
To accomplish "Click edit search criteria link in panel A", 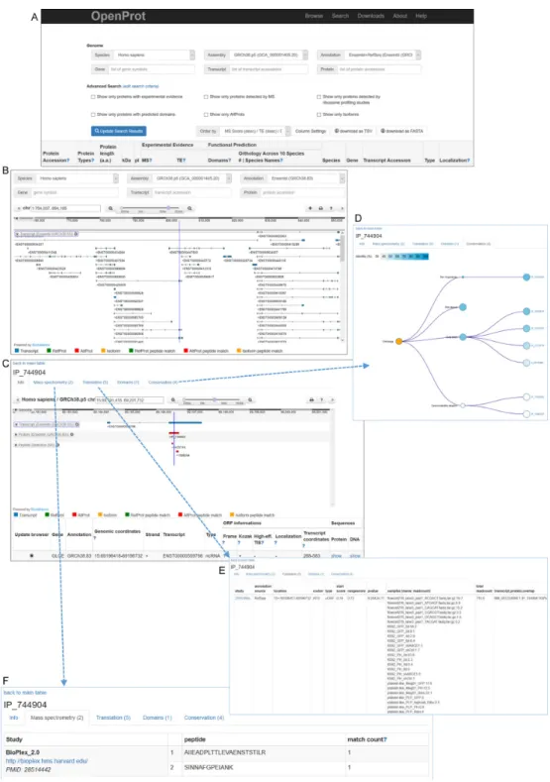I will click(x=141, y=86).
